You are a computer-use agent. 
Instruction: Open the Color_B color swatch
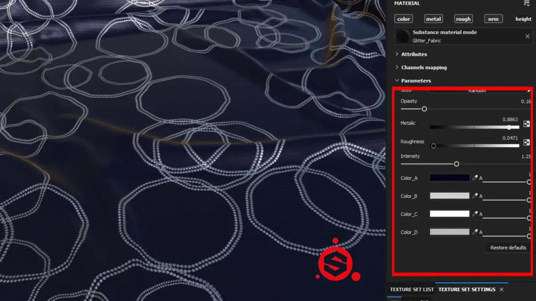coord(450,196)
